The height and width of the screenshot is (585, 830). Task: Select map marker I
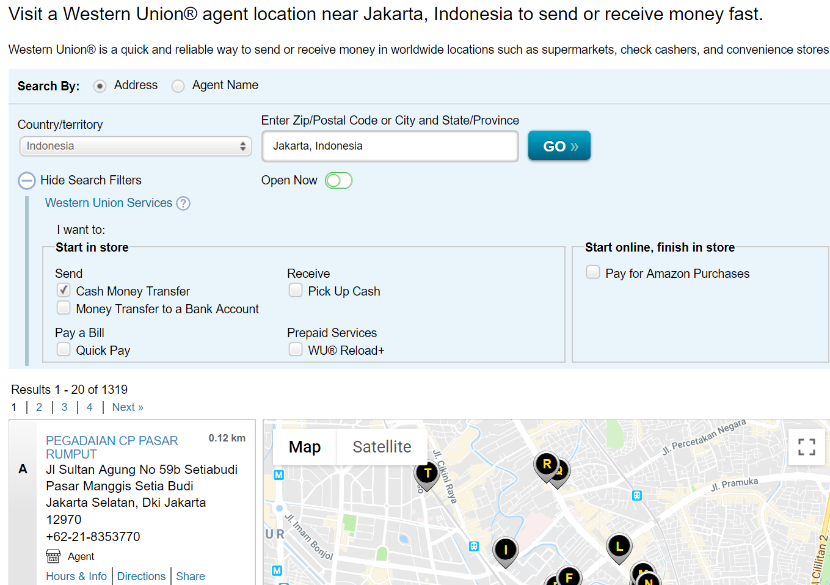pos(506,551)
